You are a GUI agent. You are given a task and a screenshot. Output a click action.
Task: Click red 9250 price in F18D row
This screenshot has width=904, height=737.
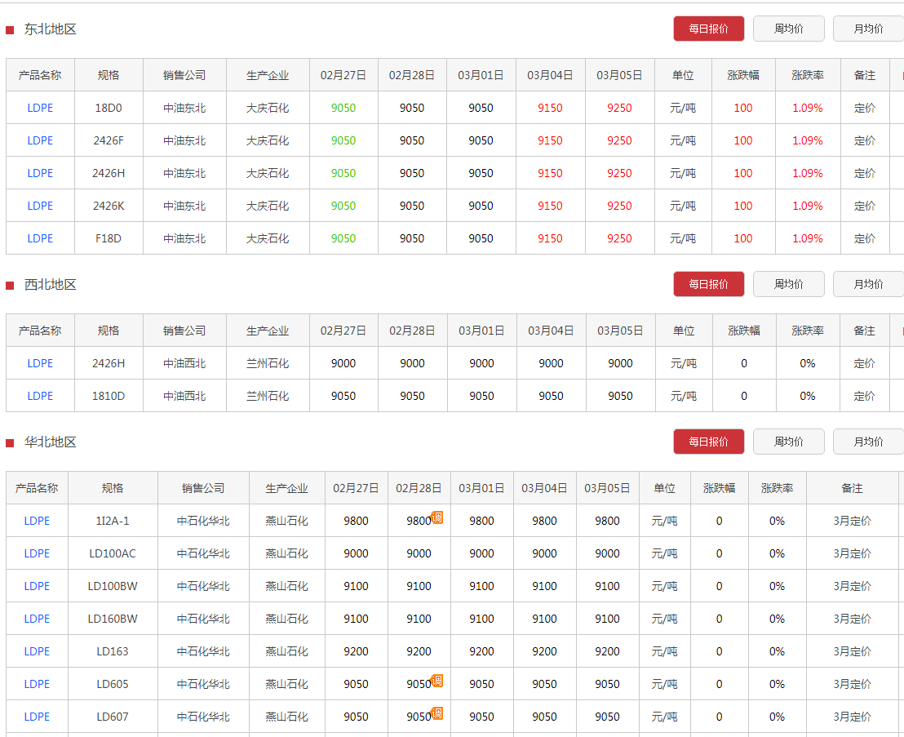tap(619, 238)
